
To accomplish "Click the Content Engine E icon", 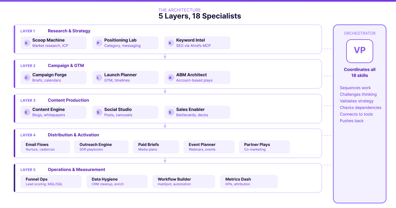I will 26,112.
